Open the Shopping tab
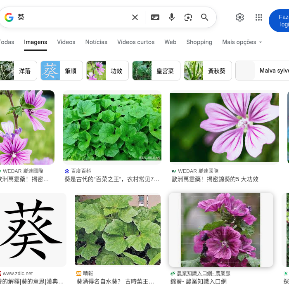Image resolution: width=289 pixels, height=288 pixels. click(x=199, y=42)
